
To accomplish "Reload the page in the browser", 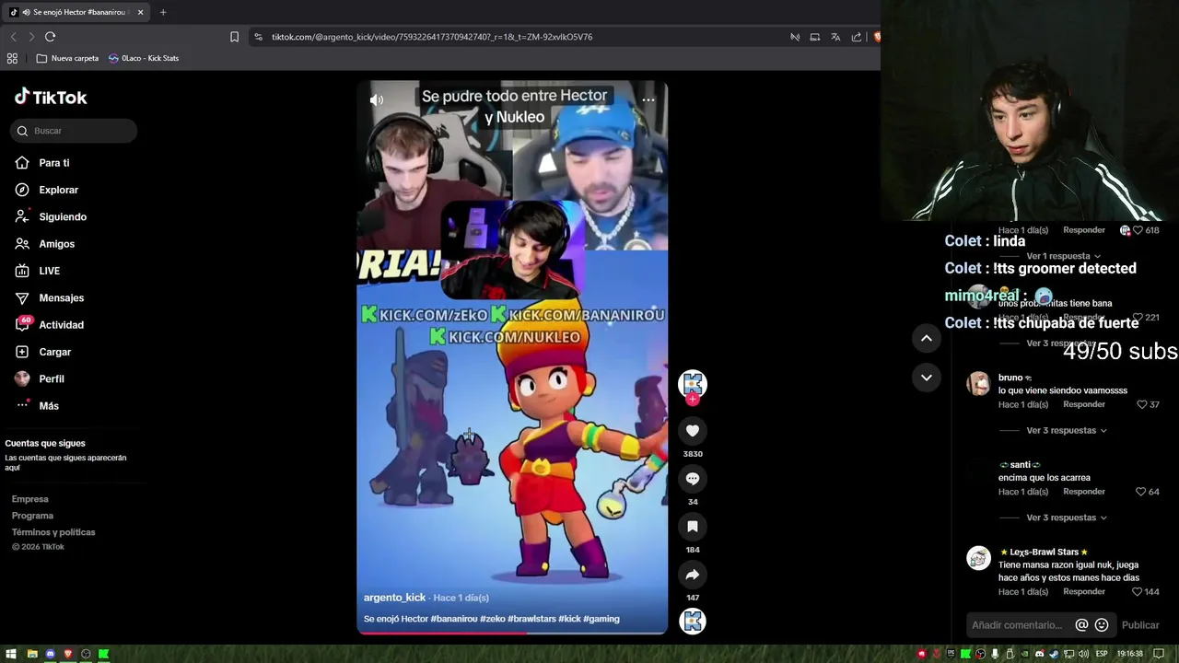I will 50,37.
